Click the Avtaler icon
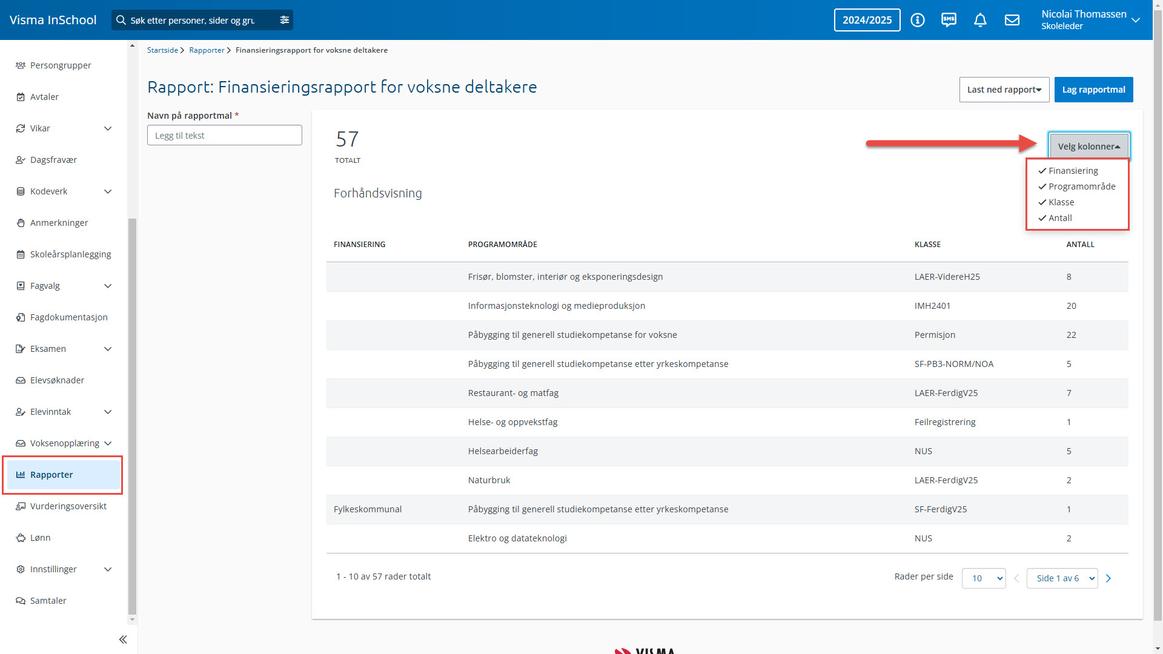This screenshot has height=654, width=1163. (21, 97)
